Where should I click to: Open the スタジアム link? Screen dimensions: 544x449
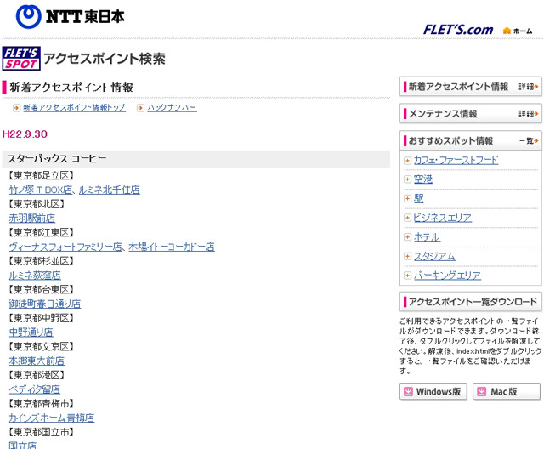click(x=434, y=256)
